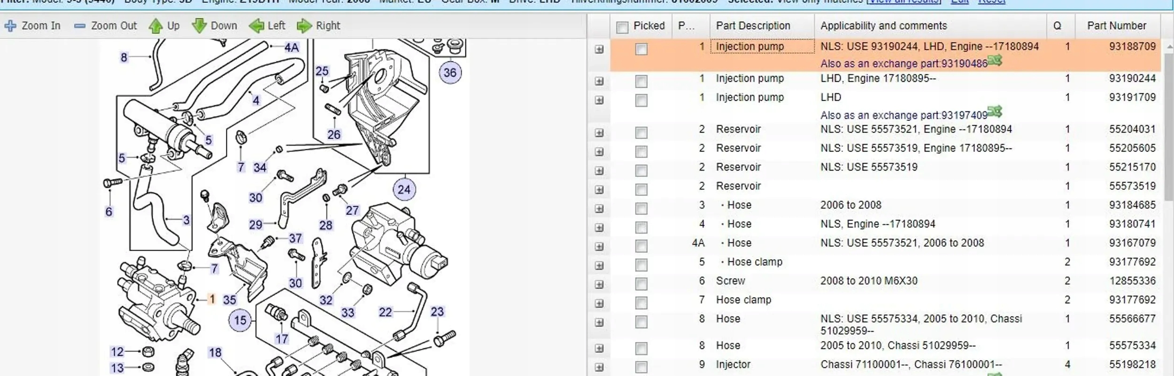Open exchange part icon beside 93190486
This screenshot has height=376, width=1174.
click(x=995, y=60)
